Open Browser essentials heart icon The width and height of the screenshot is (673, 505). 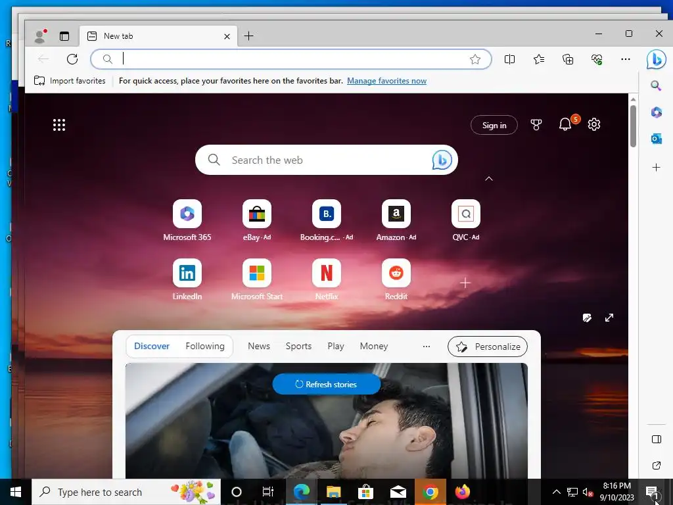(x=597, y=59)
